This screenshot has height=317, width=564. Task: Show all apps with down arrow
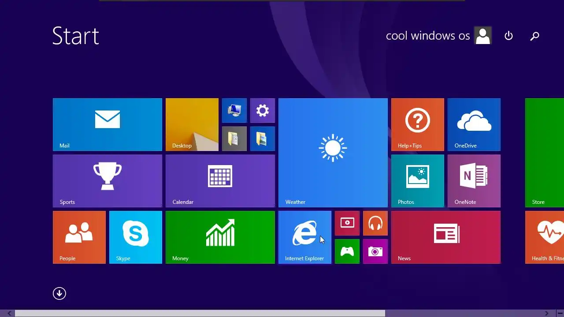[59, 294]
